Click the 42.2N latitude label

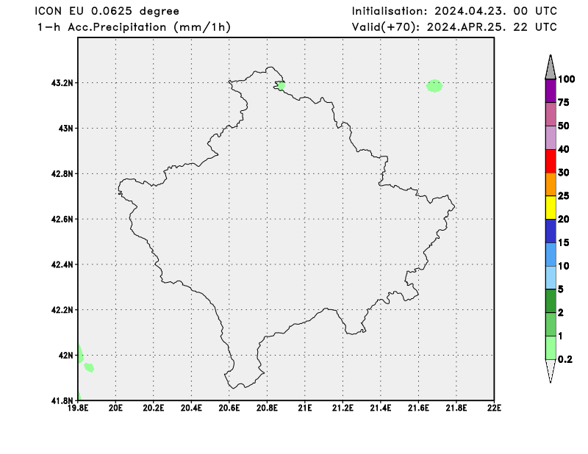(62, 310)
